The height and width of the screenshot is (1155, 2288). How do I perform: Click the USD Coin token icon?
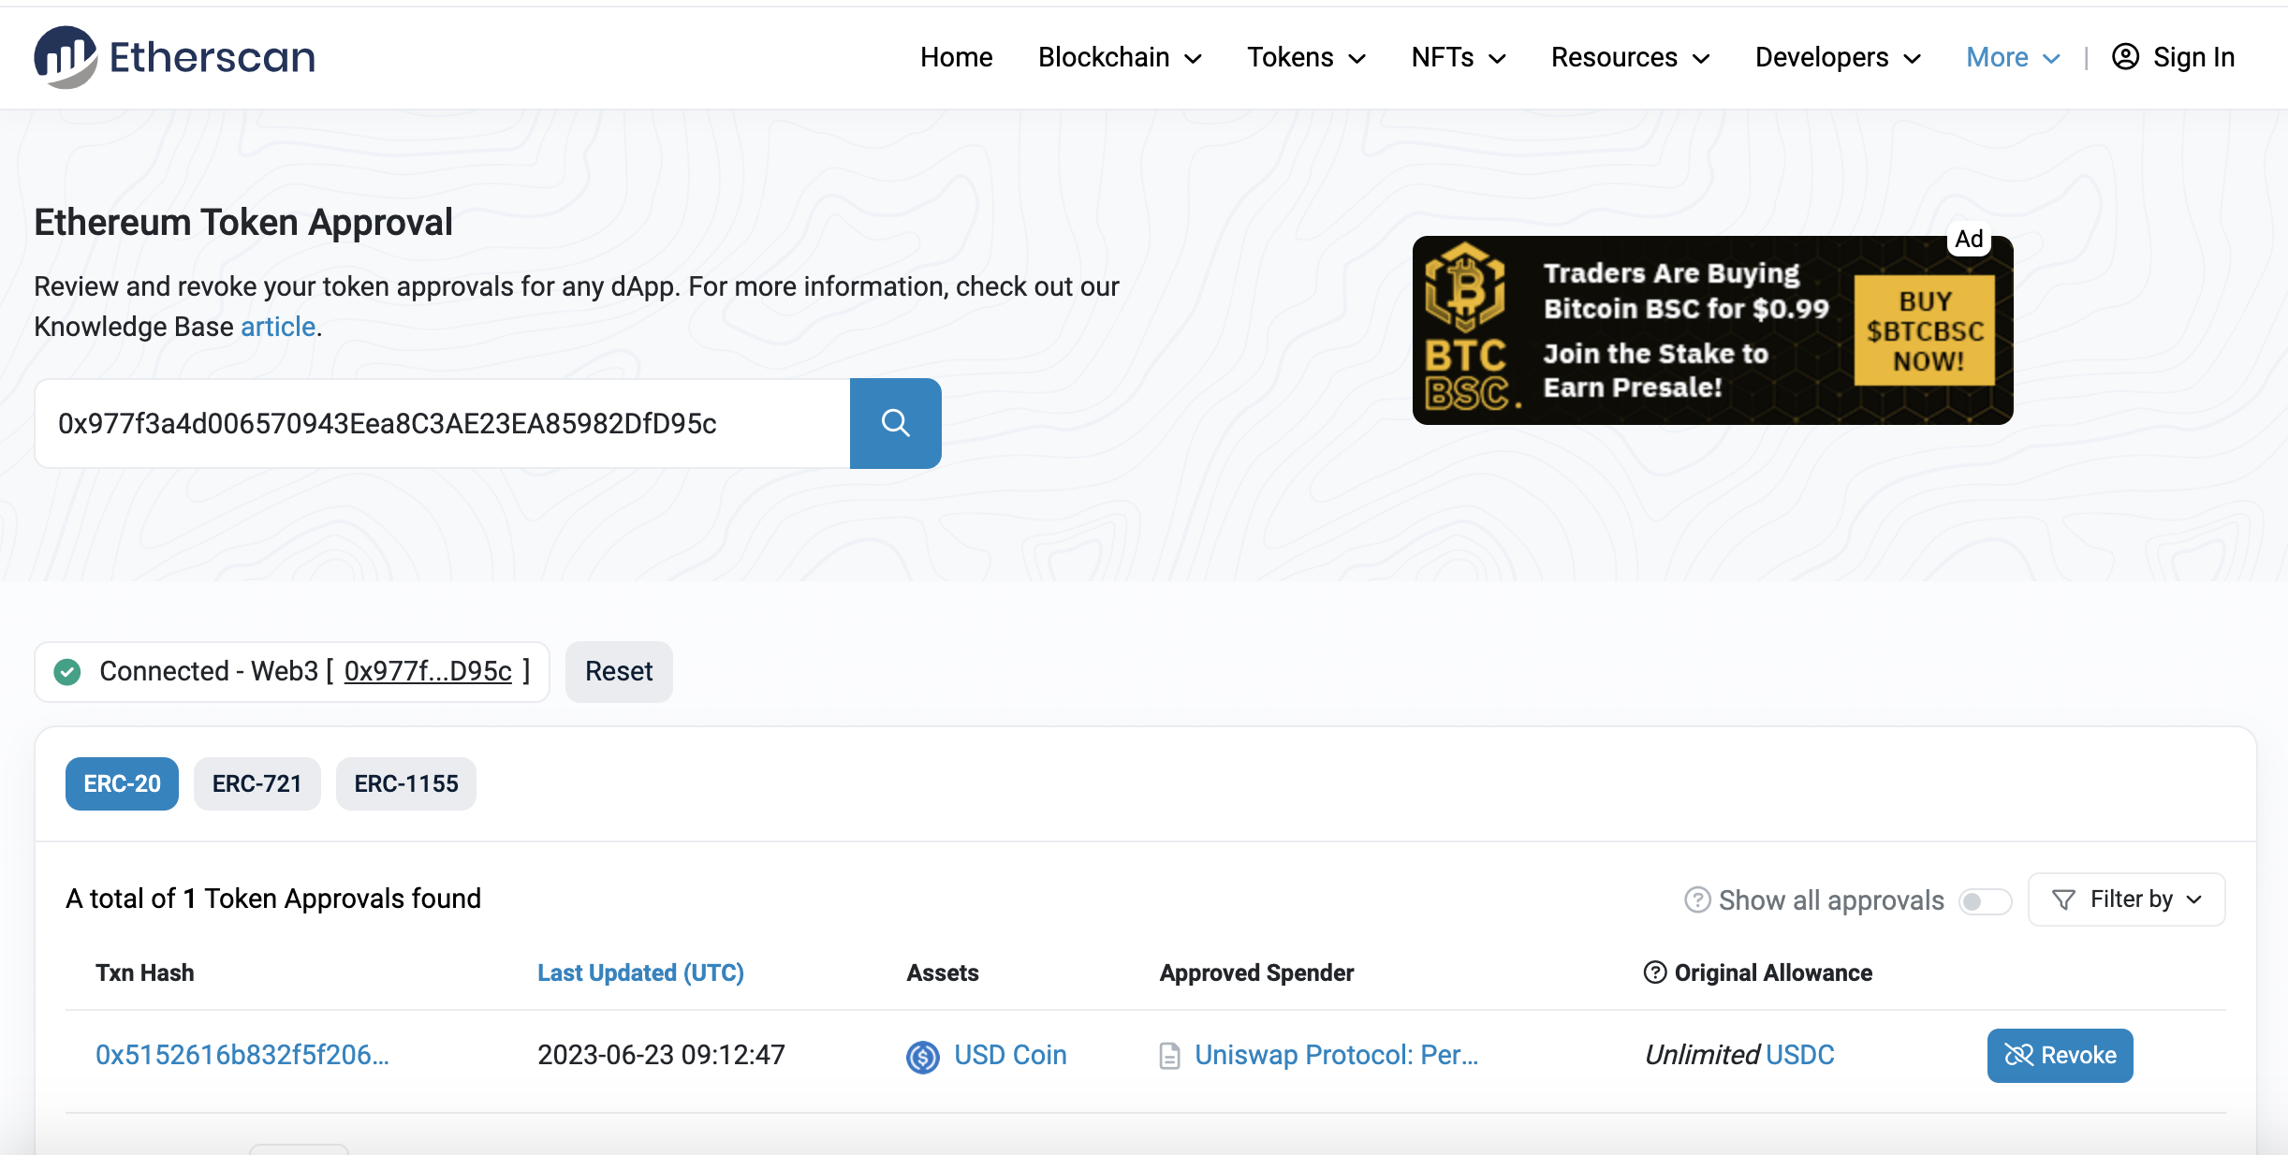(922, 1055)
